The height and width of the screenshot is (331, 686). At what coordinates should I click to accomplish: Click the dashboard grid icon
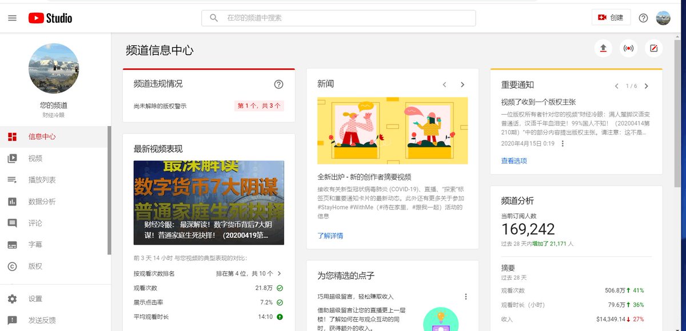pos(12,136)
